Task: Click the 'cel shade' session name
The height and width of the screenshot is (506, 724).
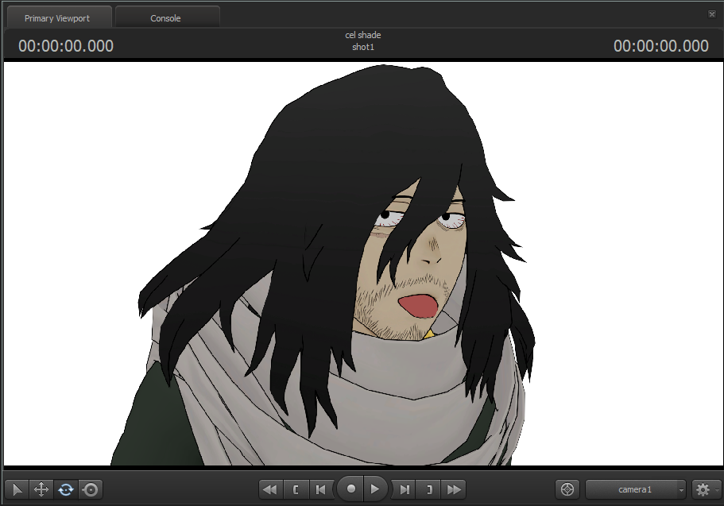Action: 363,35
